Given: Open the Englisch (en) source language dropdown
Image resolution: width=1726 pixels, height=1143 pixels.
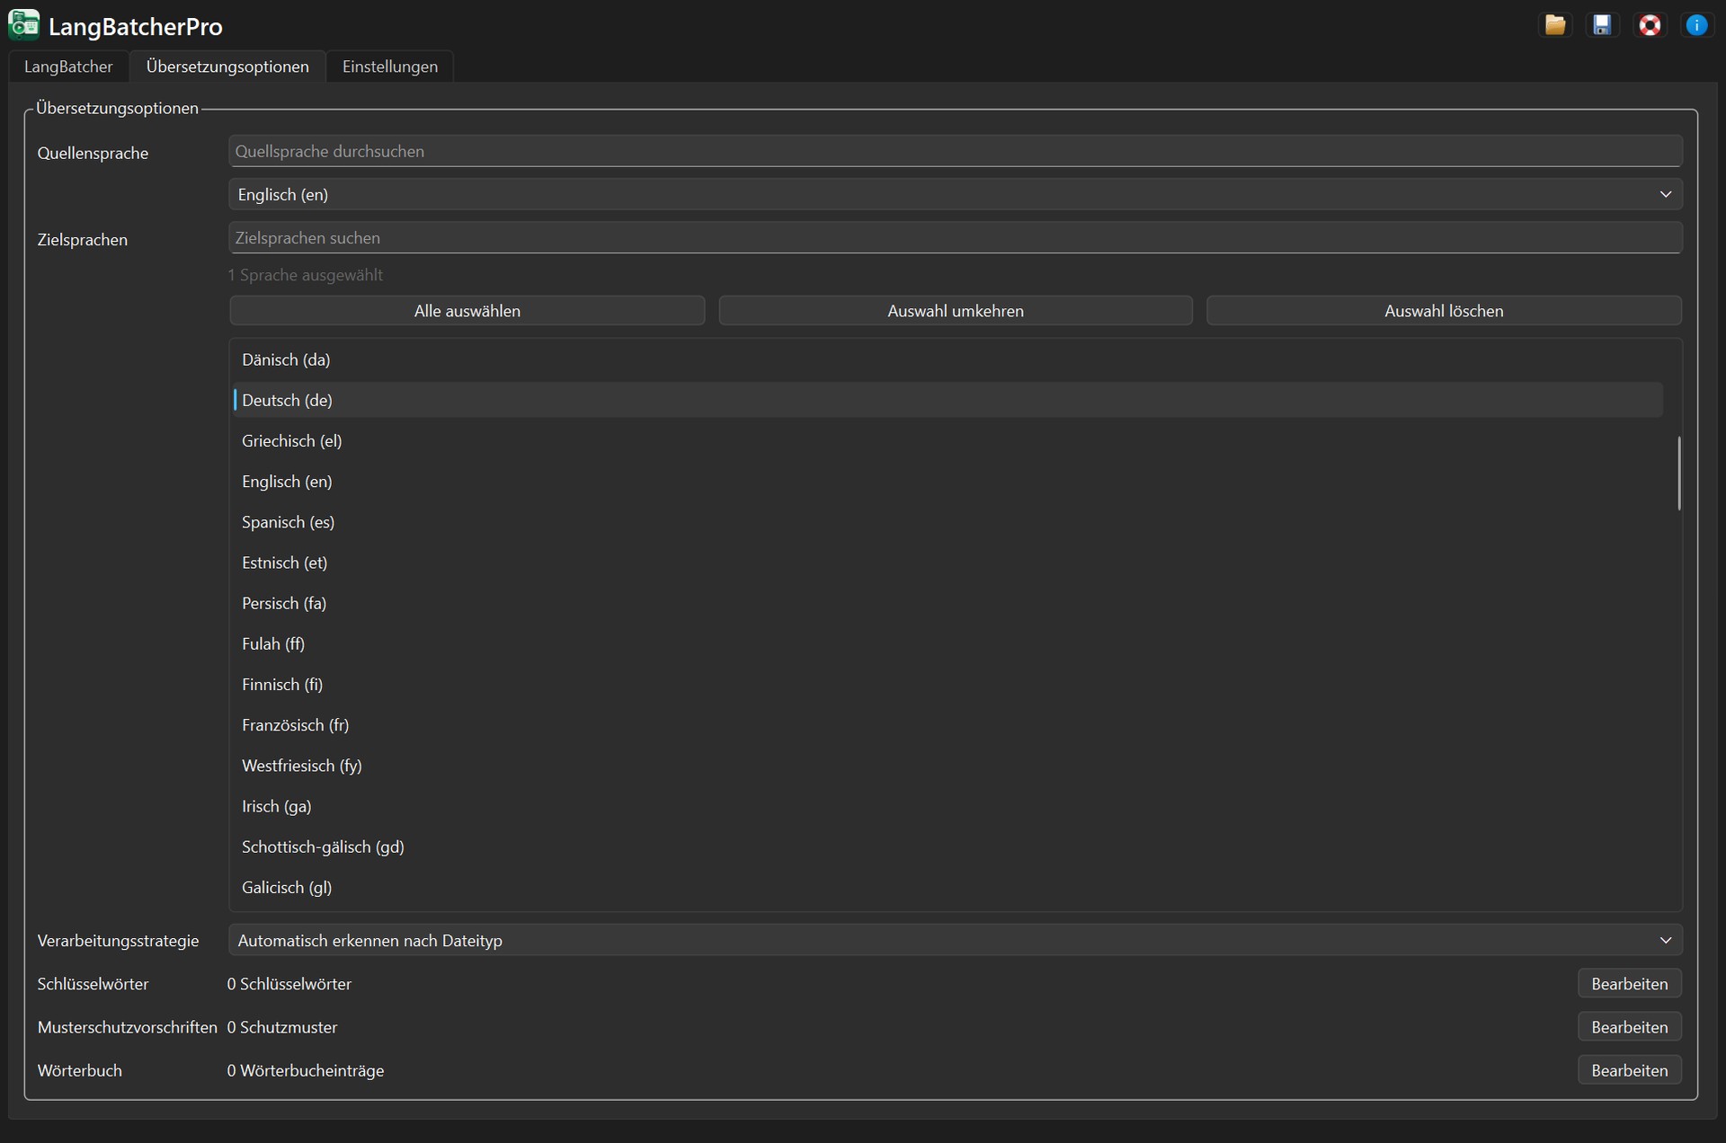Looking at the screenshot, I should (955, 194).
